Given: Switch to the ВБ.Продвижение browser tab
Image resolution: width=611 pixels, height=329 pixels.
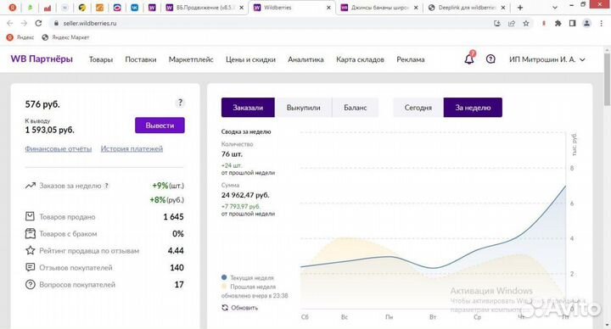Looking at the screenshot, I should pos(205,8).
